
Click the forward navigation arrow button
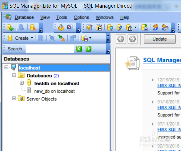(133, 39)
